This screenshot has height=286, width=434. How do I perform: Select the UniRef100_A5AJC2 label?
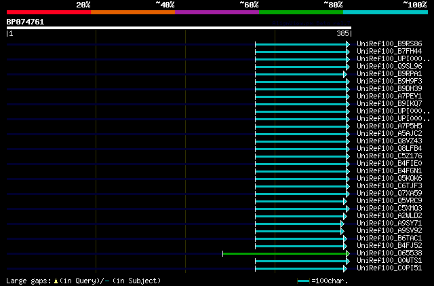[x=389, y=134]
